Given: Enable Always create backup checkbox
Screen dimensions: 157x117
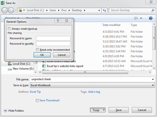Looking at the screenshot, I should pos(9,29).
